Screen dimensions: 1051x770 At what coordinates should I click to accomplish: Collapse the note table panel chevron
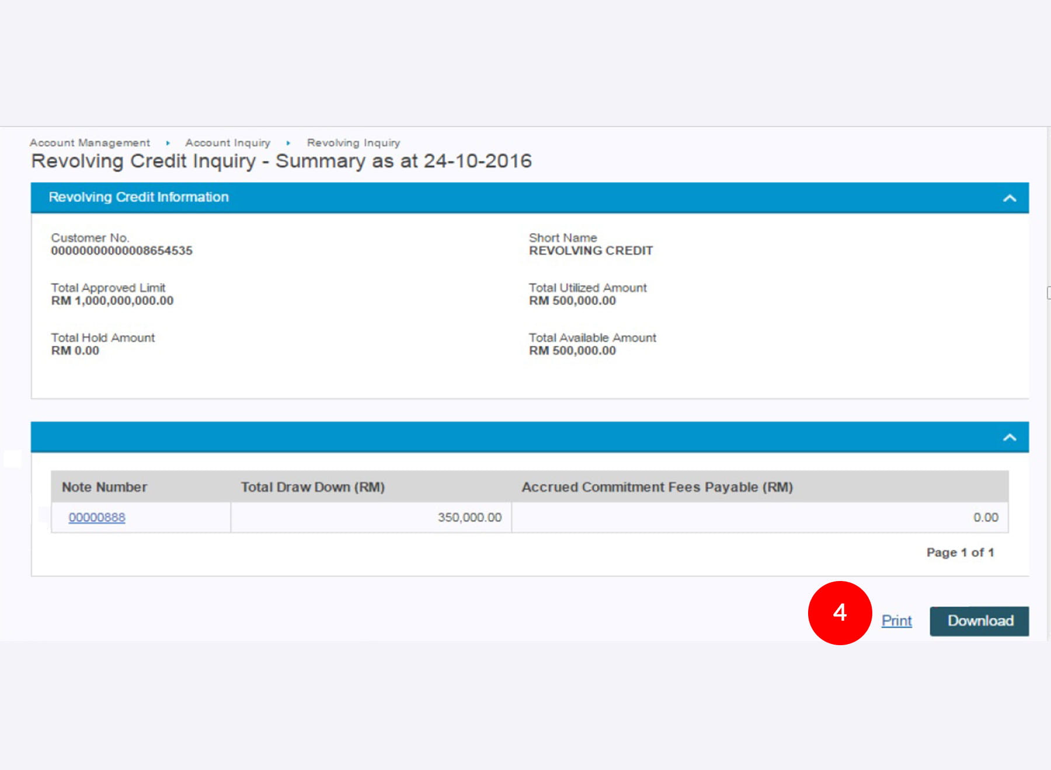coord(1009,437)
